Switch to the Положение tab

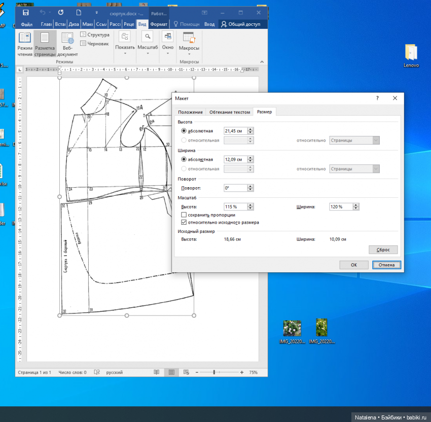[190, 112]
